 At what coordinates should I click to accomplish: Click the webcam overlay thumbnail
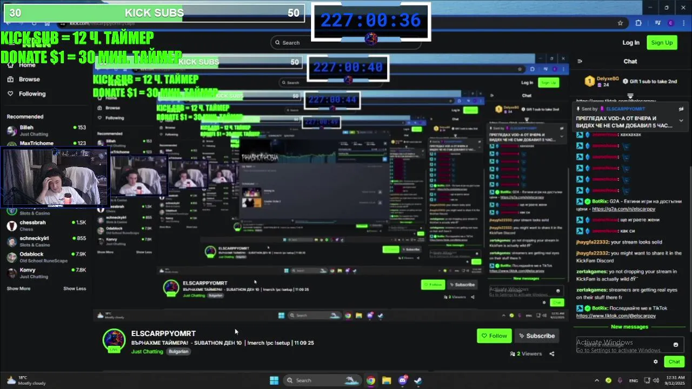point(54,177)
